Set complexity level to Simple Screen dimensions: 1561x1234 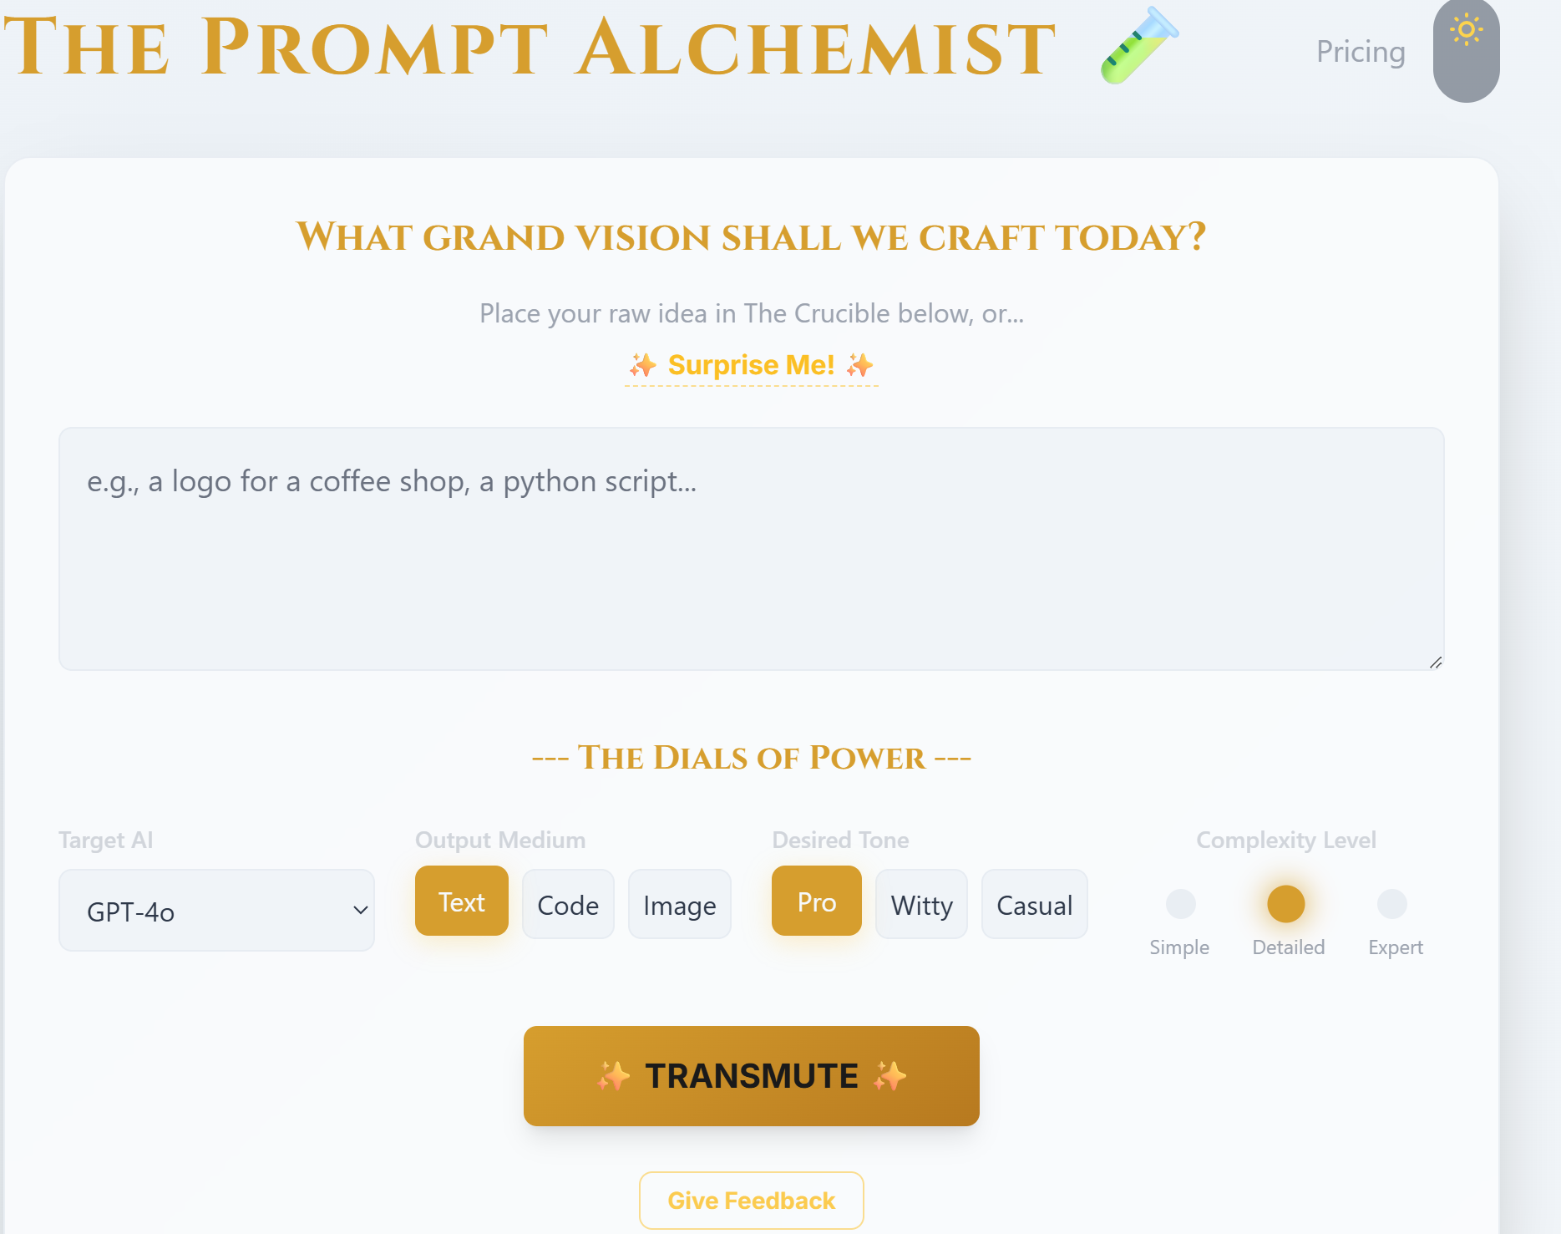coord(1180,904)
